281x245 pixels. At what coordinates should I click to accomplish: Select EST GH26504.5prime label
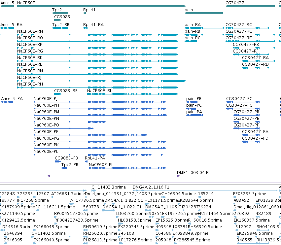(179, 194)
